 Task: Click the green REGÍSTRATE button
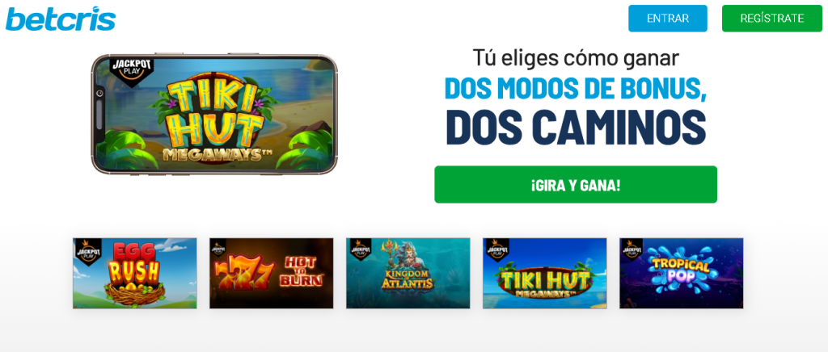pos(772,19)
